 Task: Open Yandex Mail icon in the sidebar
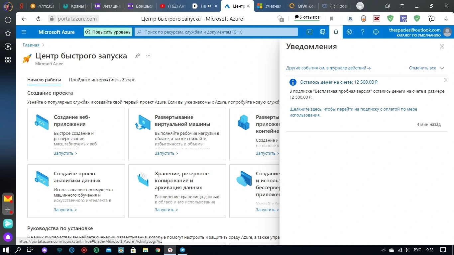(8, 199)
